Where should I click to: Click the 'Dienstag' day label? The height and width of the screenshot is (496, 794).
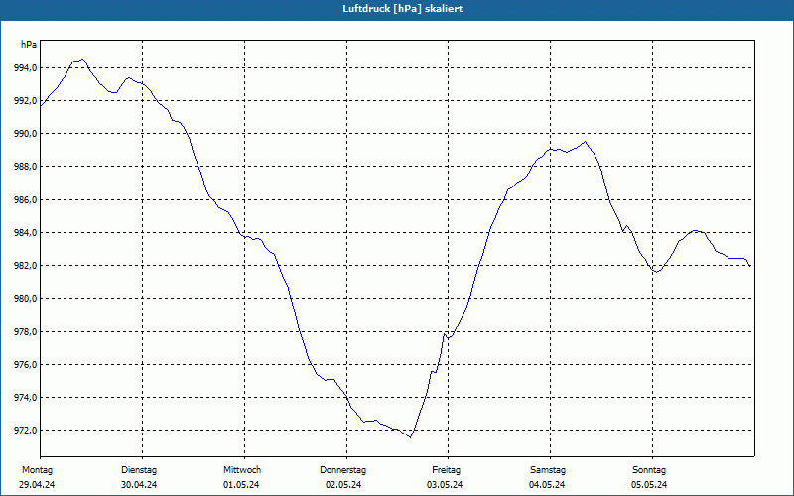click(139, 470)
